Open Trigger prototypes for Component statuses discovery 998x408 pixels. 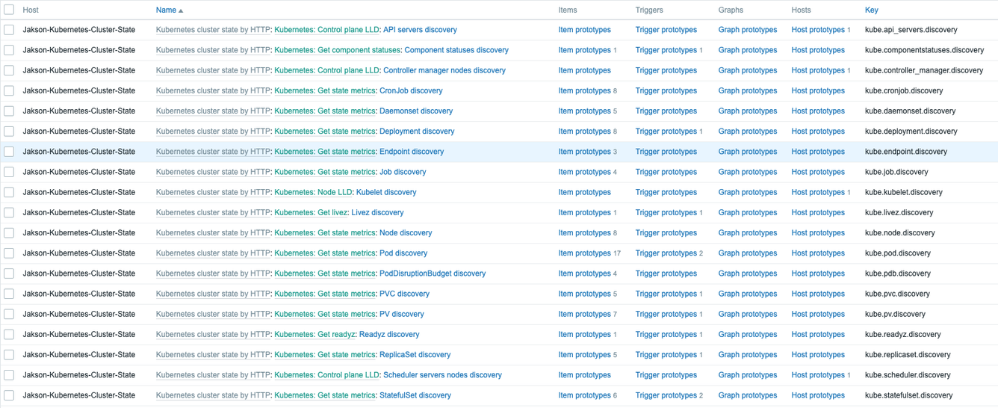pos(666,50)
